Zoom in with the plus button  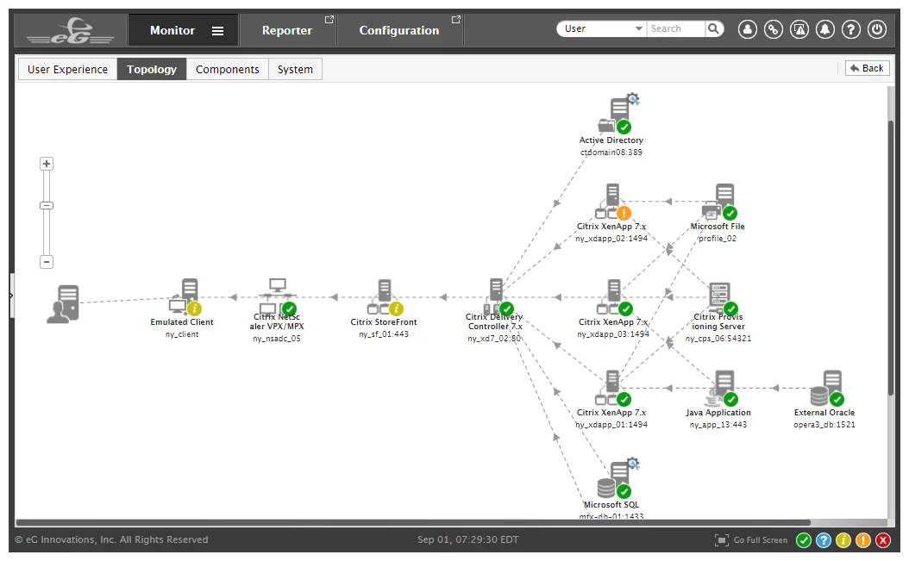click(x=47, y=164)
